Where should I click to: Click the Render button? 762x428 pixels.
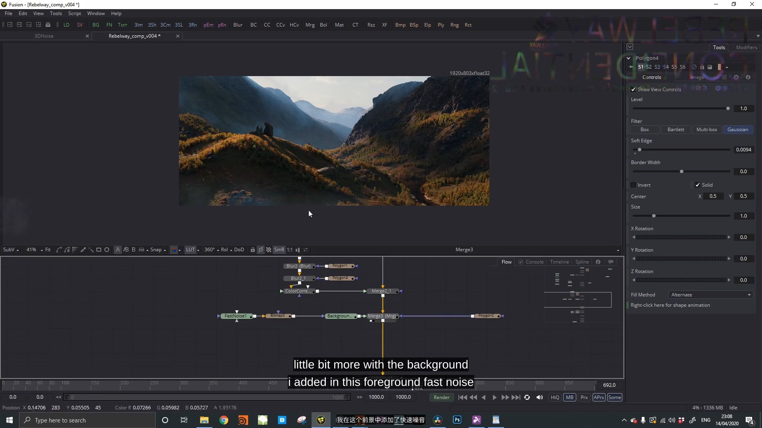point(441,397)
